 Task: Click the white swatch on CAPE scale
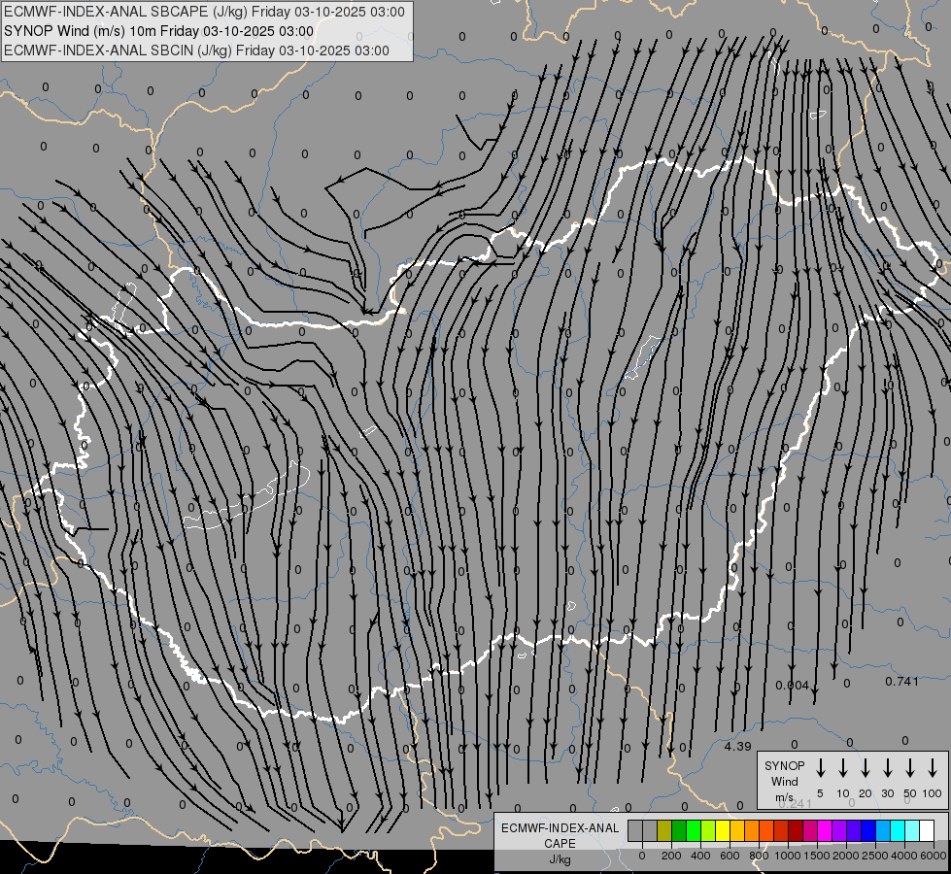[927, 831]
